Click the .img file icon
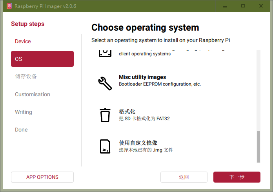Screen dimensions: 273x192 point(105,146)
